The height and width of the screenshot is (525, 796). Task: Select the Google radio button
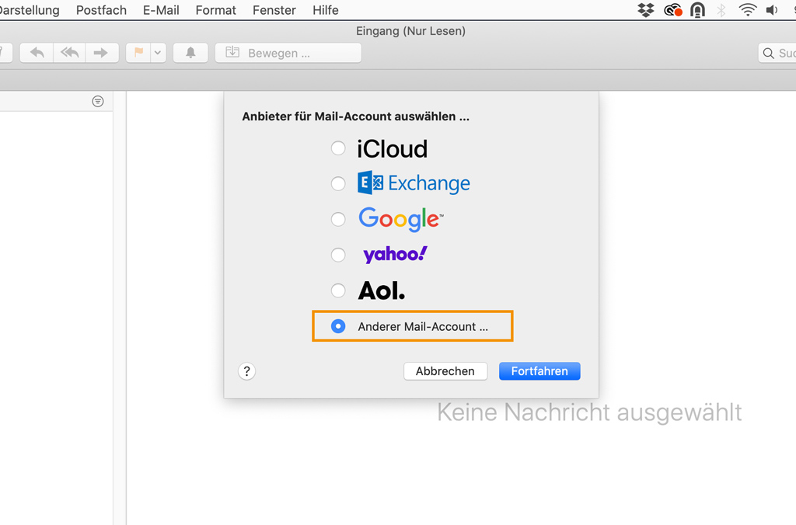tap(338, 219)
